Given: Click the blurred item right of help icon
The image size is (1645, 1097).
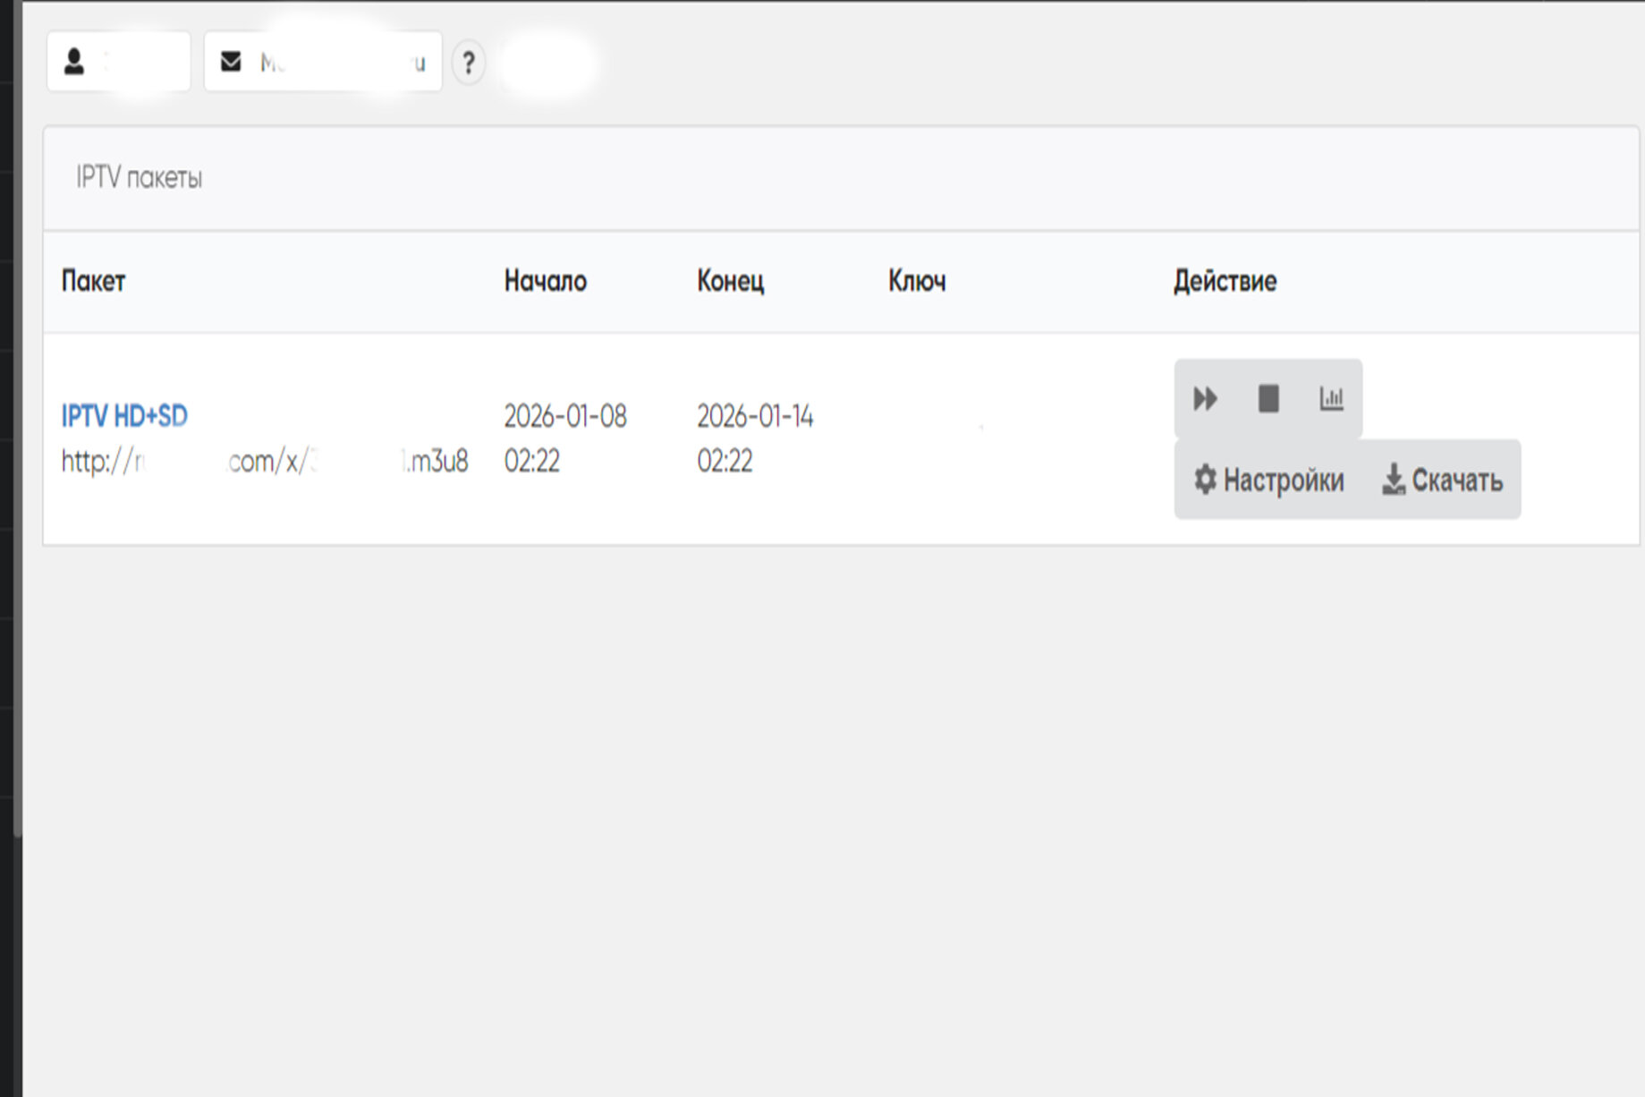Looking at the screenshot, I should [x=547, y=64].
